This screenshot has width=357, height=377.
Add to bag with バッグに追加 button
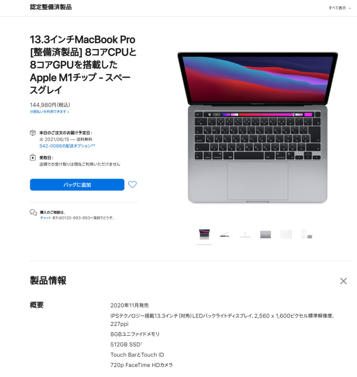click(77, 185)
